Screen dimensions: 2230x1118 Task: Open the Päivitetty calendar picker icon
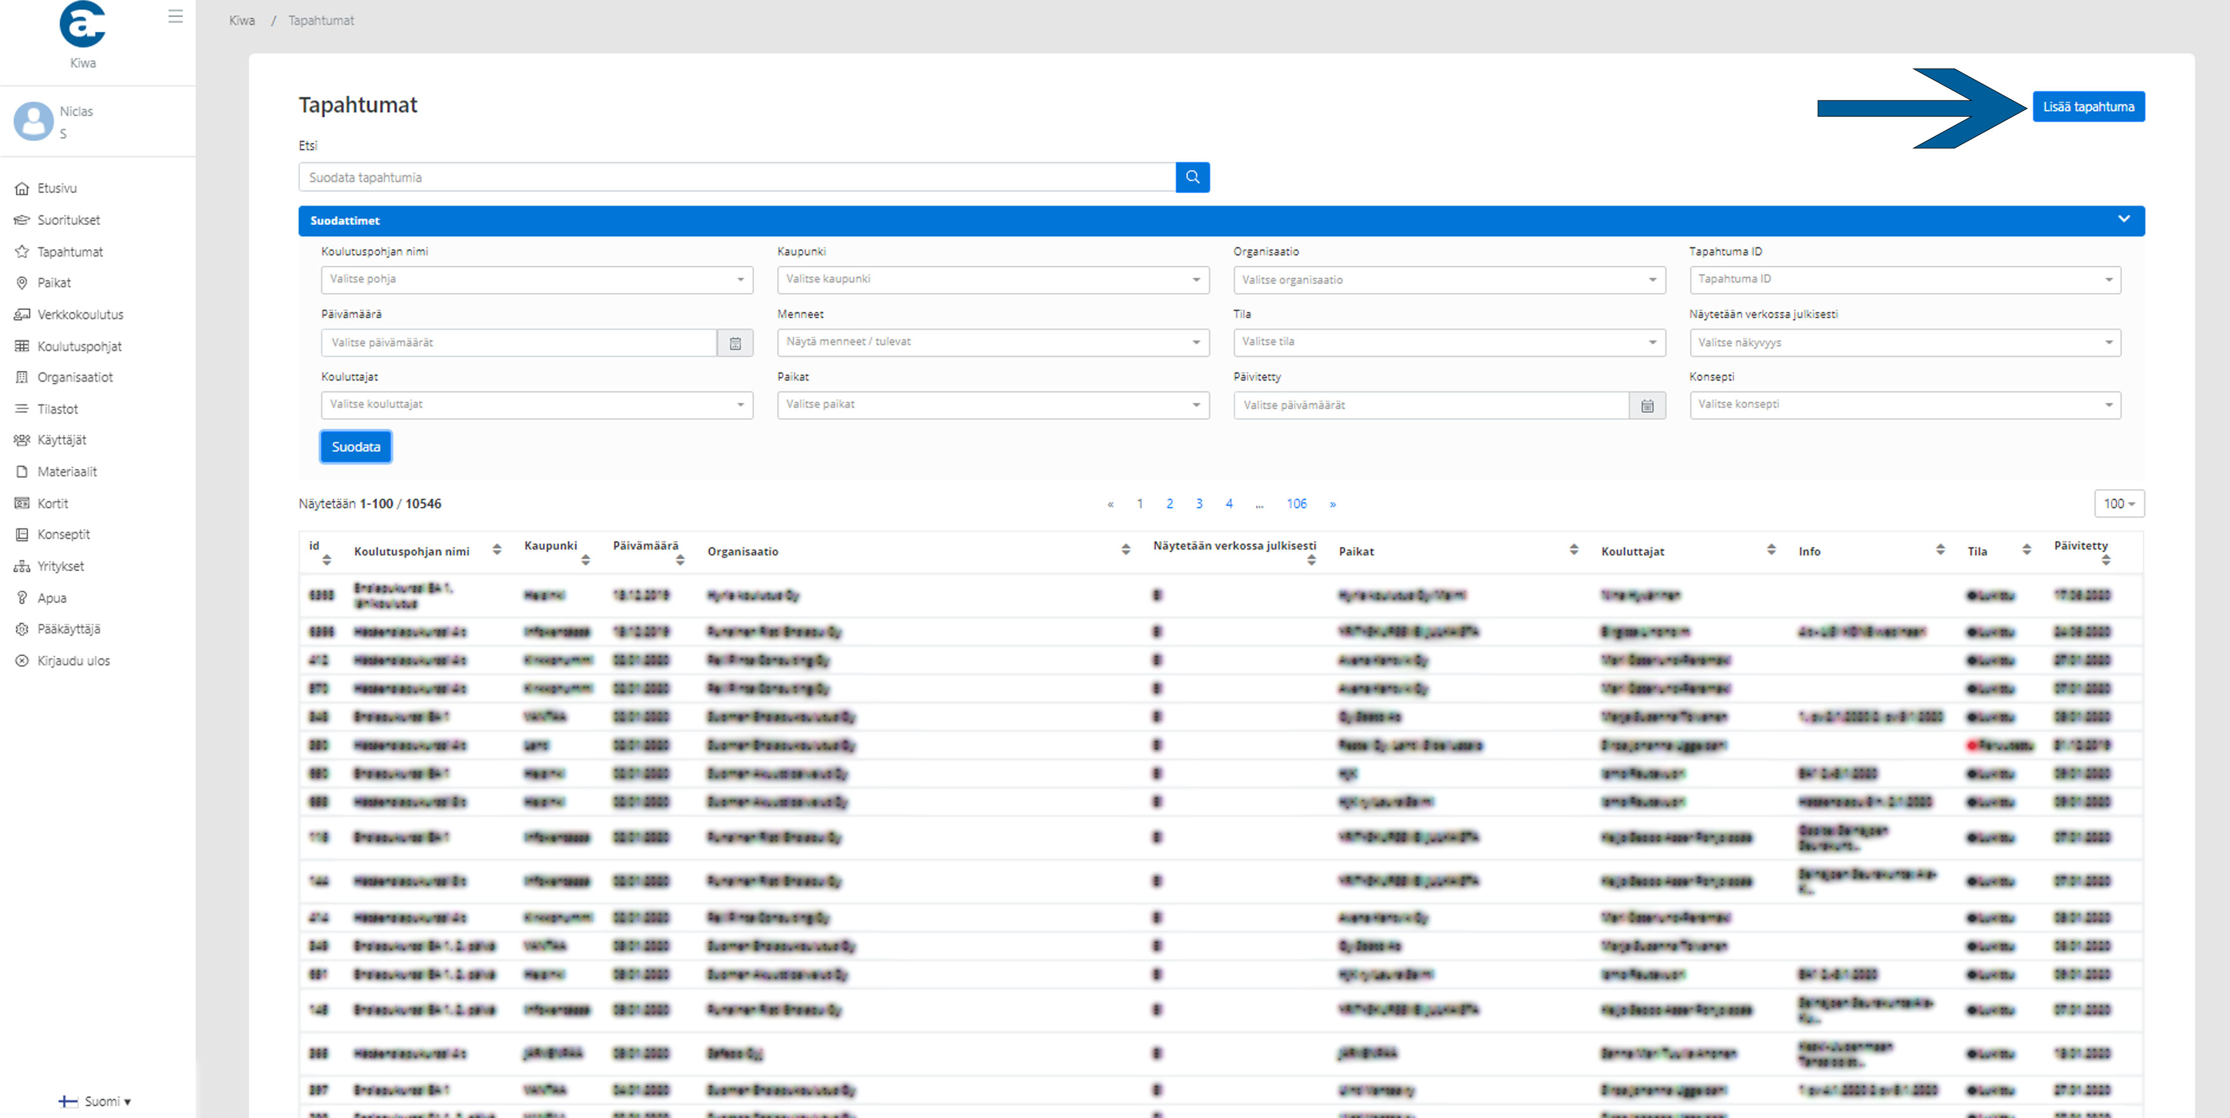(1646, 406)
